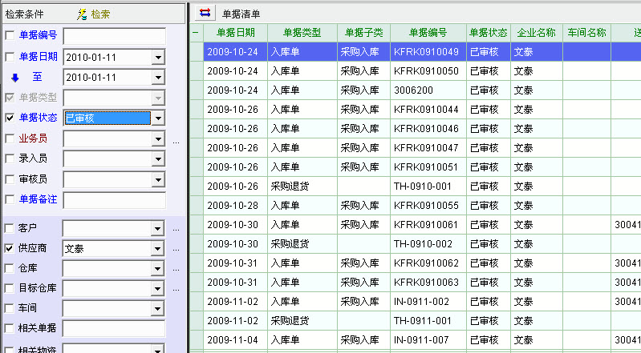This screenshot has width=641, height=353.
Task: Click the 相关单据 text input field
Action: point(114,328)
